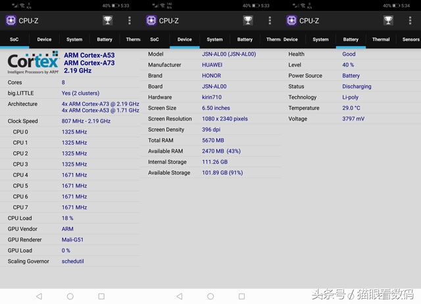Tap the 'Yes (2 clusters)' big.LITTLE value

tap(80, 93)
